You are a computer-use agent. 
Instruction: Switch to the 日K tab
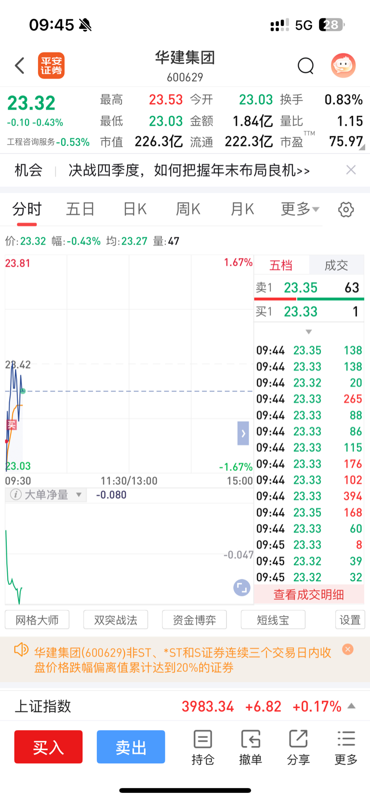[x=135, y=209]
